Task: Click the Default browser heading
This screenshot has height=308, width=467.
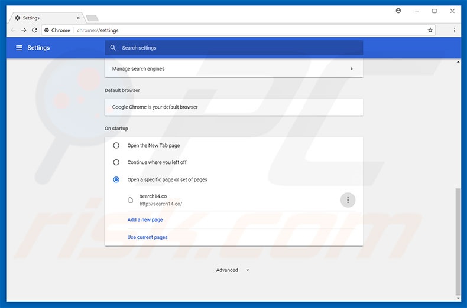Action: tap(122, 90)
